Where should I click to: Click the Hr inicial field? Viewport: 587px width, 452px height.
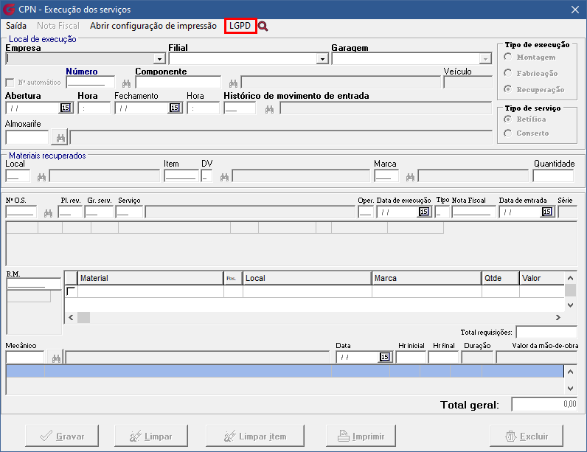[x=411, y=358]
